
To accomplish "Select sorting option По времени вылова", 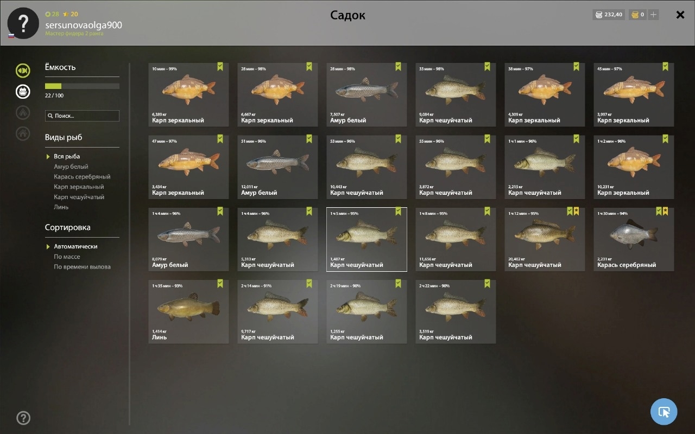I will point(82,267).
